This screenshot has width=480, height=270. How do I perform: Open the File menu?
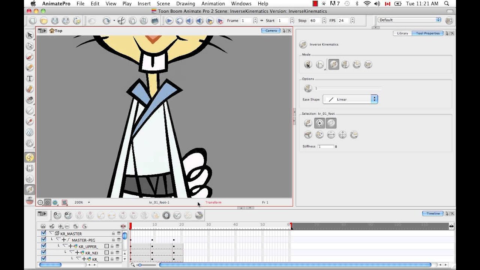pyautogui.click(x=81, y=4)
